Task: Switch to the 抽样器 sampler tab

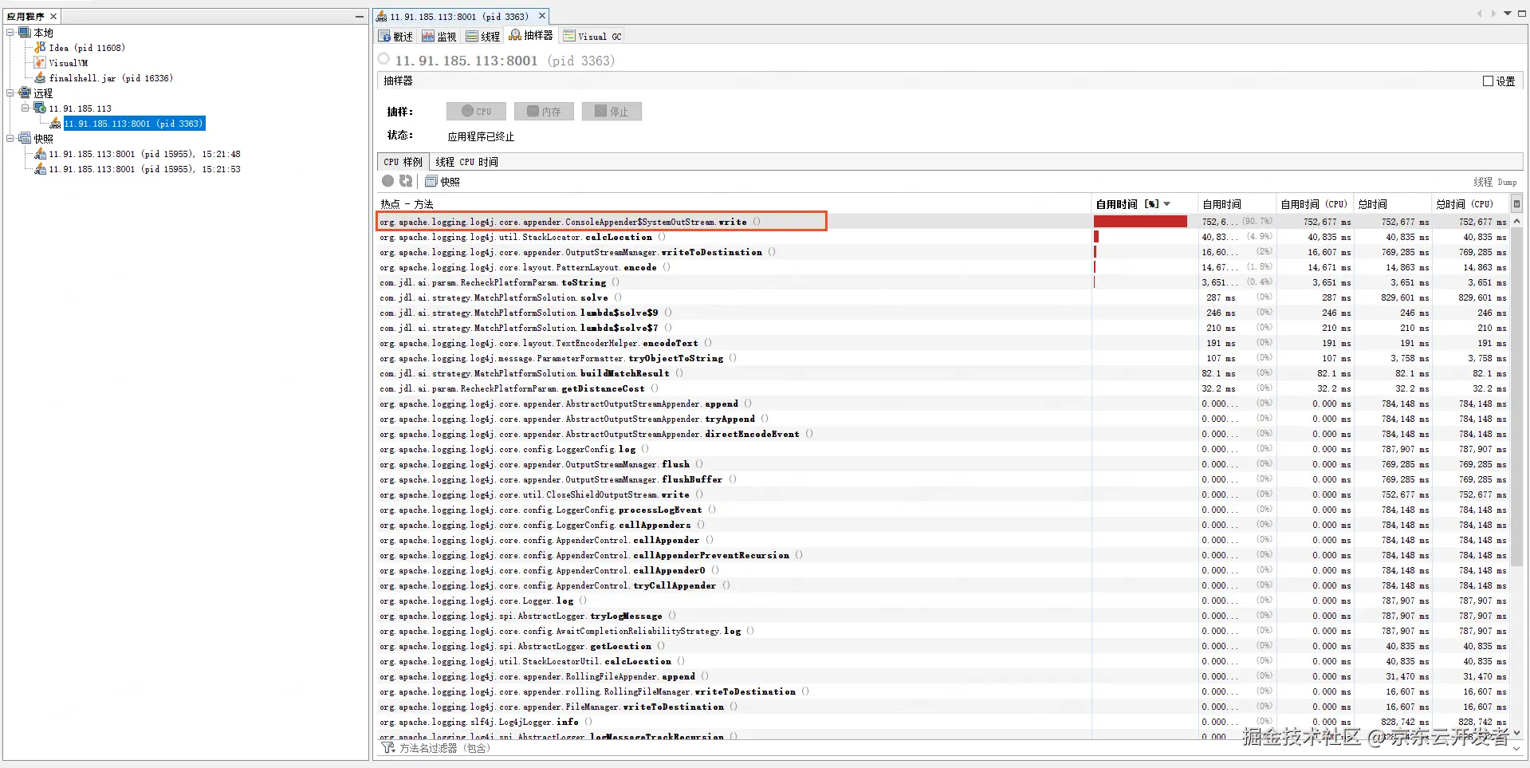Action: [x=531, y=35]
